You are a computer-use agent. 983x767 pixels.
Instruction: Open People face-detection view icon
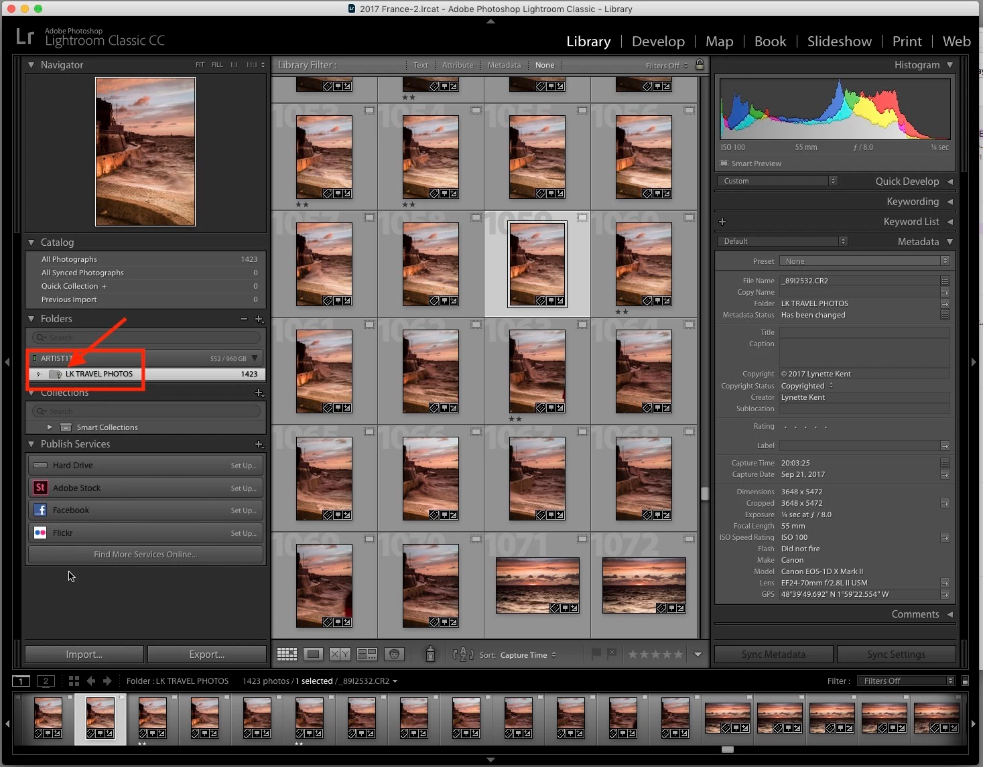(394, 654)
